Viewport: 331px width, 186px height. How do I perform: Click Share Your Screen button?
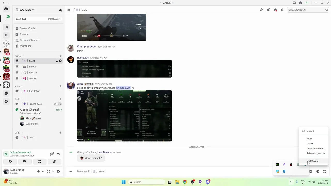click(x=25, y=161)
